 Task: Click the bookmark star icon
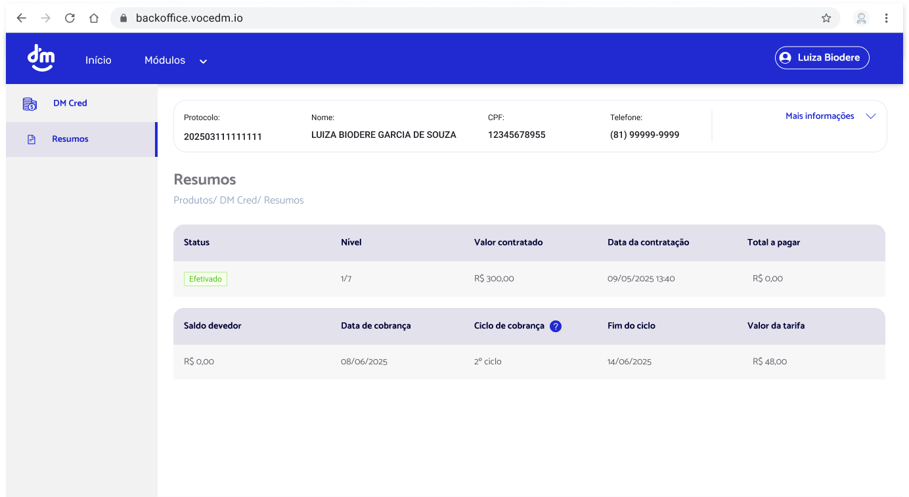826,18
